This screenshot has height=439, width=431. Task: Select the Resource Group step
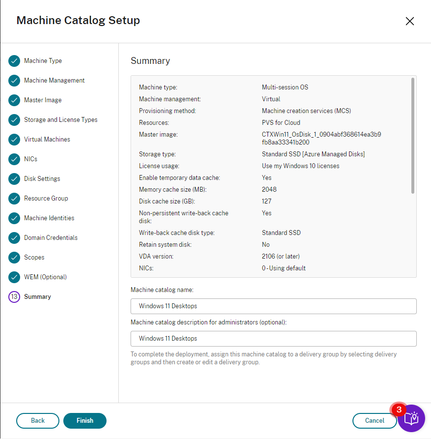click(46, 199)
